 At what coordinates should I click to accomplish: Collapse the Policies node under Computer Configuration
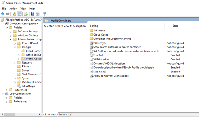(7, 28)
